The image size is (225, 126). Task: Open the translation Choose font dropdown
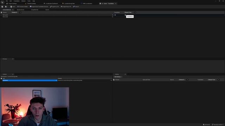128,13
